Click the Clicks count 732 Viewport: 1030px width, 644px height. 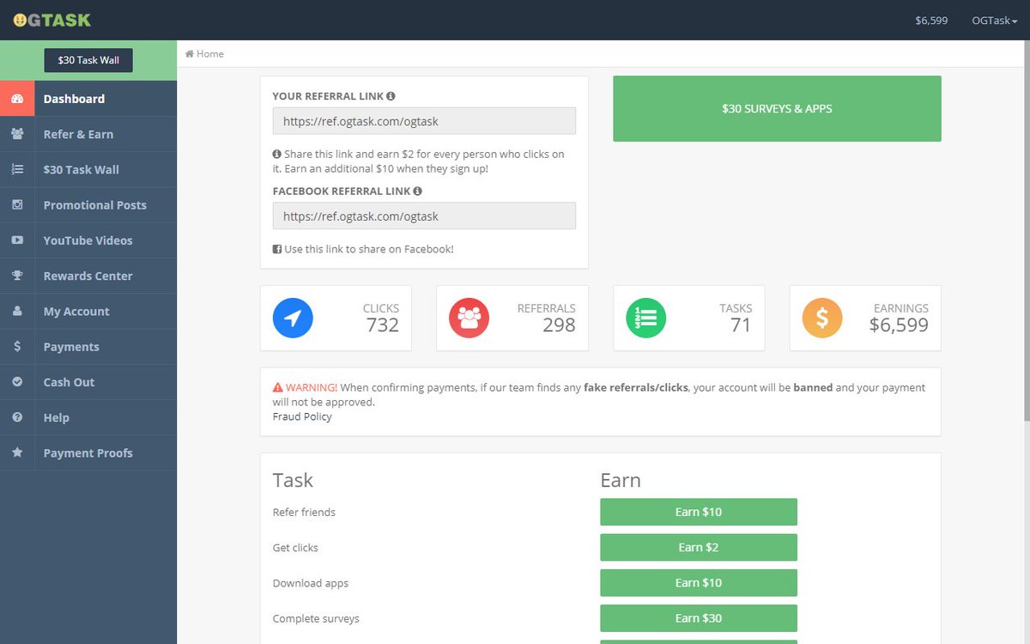click(x=383, y=325)
